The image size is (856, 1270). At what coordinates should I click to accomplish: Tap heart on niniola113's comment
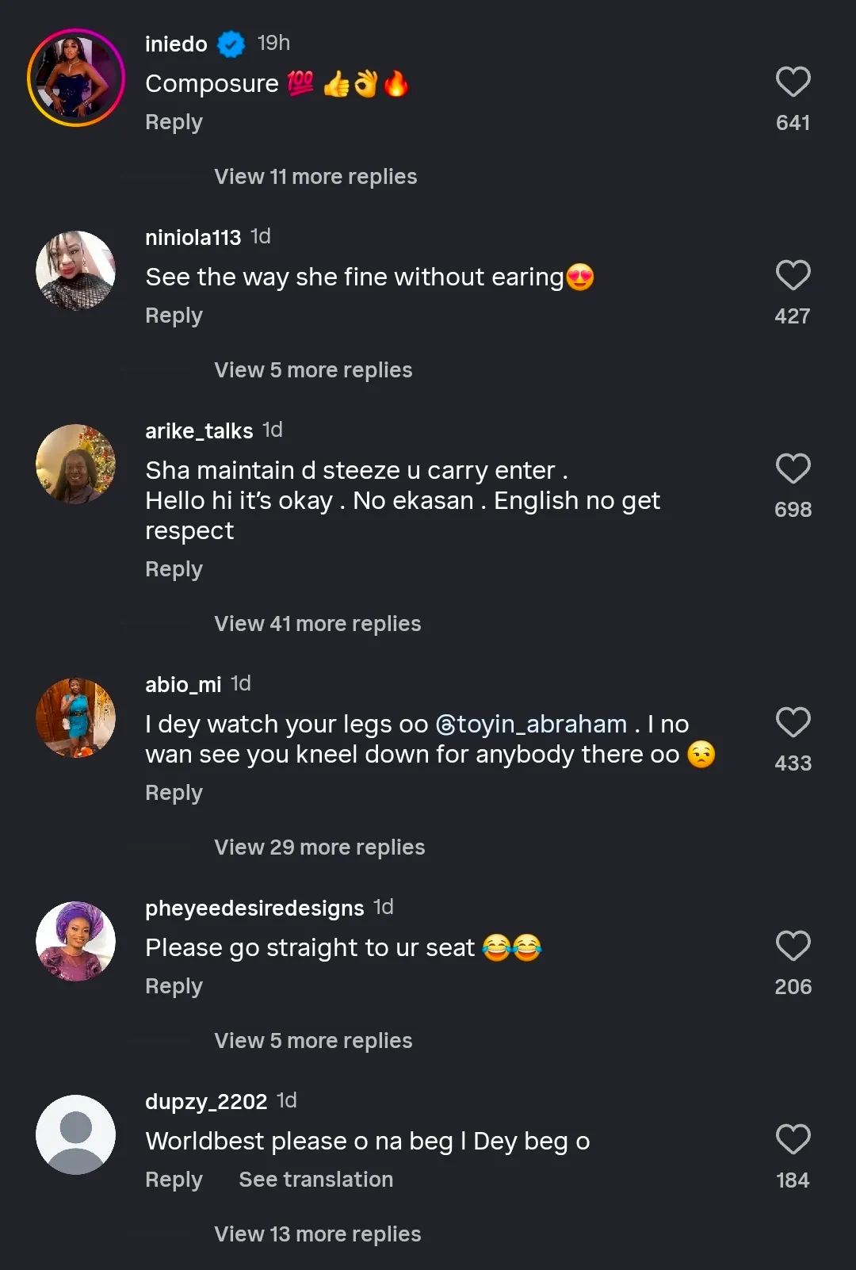[793, 276]
